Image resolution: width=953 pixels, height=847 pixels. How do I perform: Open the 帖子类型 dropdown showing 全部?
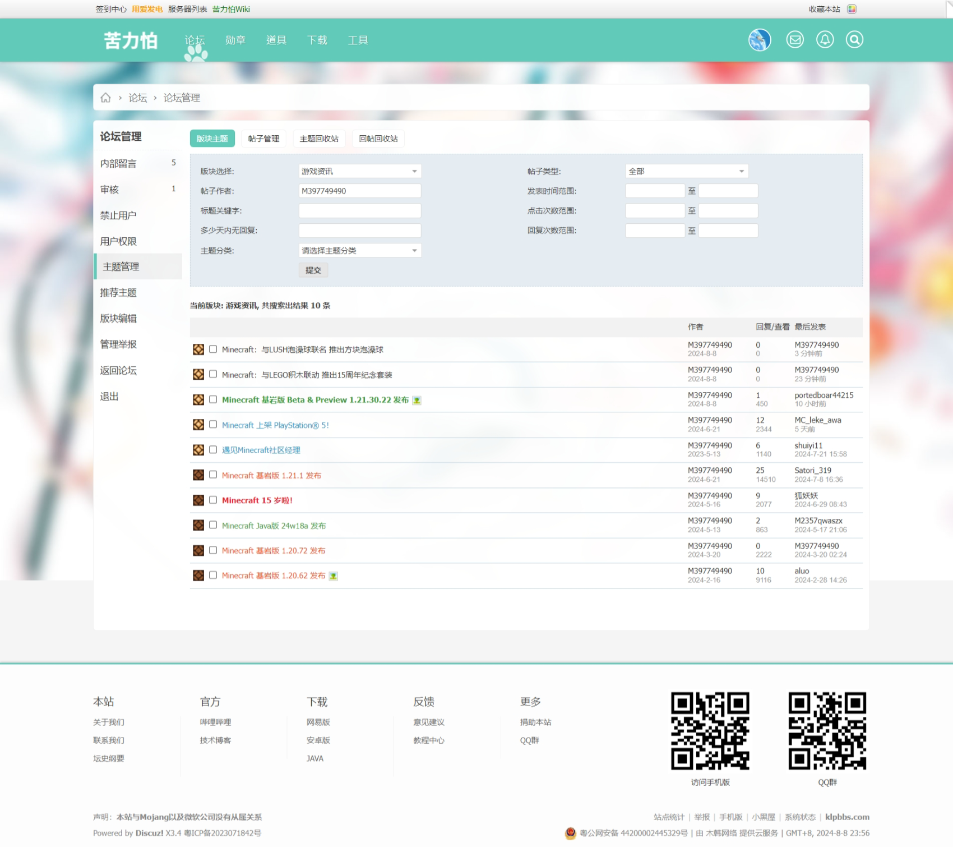coord(687,171)
